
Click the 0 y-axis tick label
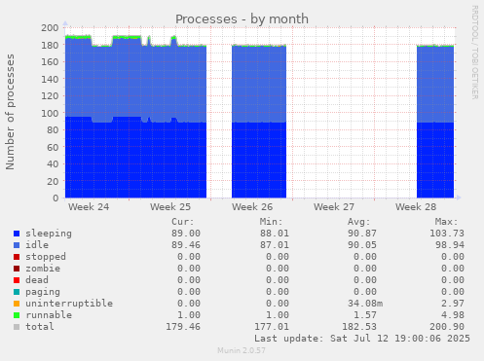click(x=56, y=198)
